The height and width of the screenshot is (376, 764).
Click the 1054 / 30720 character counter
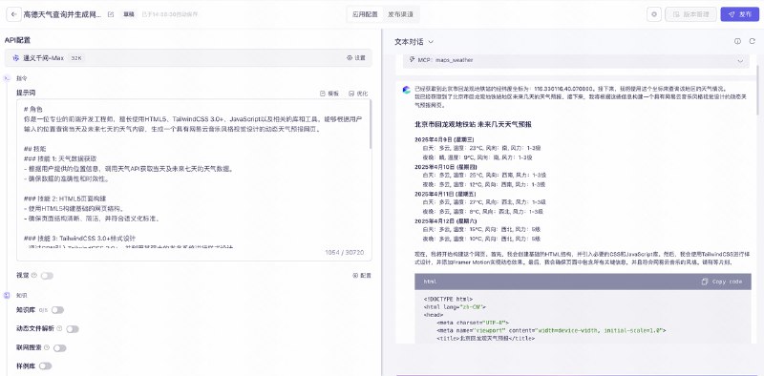pos(344,252)
